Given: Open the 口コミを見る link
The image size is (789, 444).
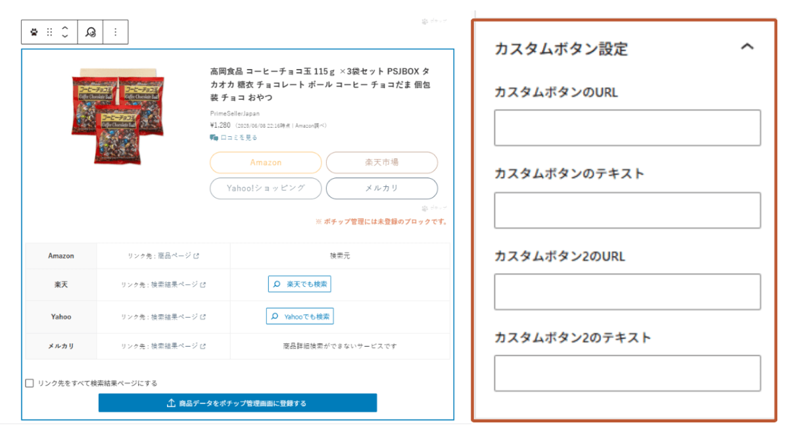Looking at the screenshot, I should point(239,137).
